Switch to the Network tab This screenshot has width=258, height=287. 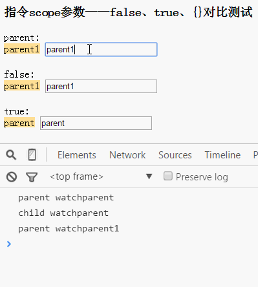pos(127,155)
